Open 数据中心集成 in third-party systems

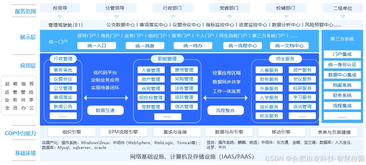point(342,75)
